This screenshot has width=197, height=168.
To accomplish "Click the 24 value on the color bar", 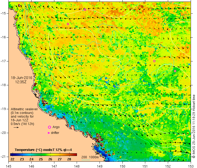I will pyautogui.click(x=32, y=159).
